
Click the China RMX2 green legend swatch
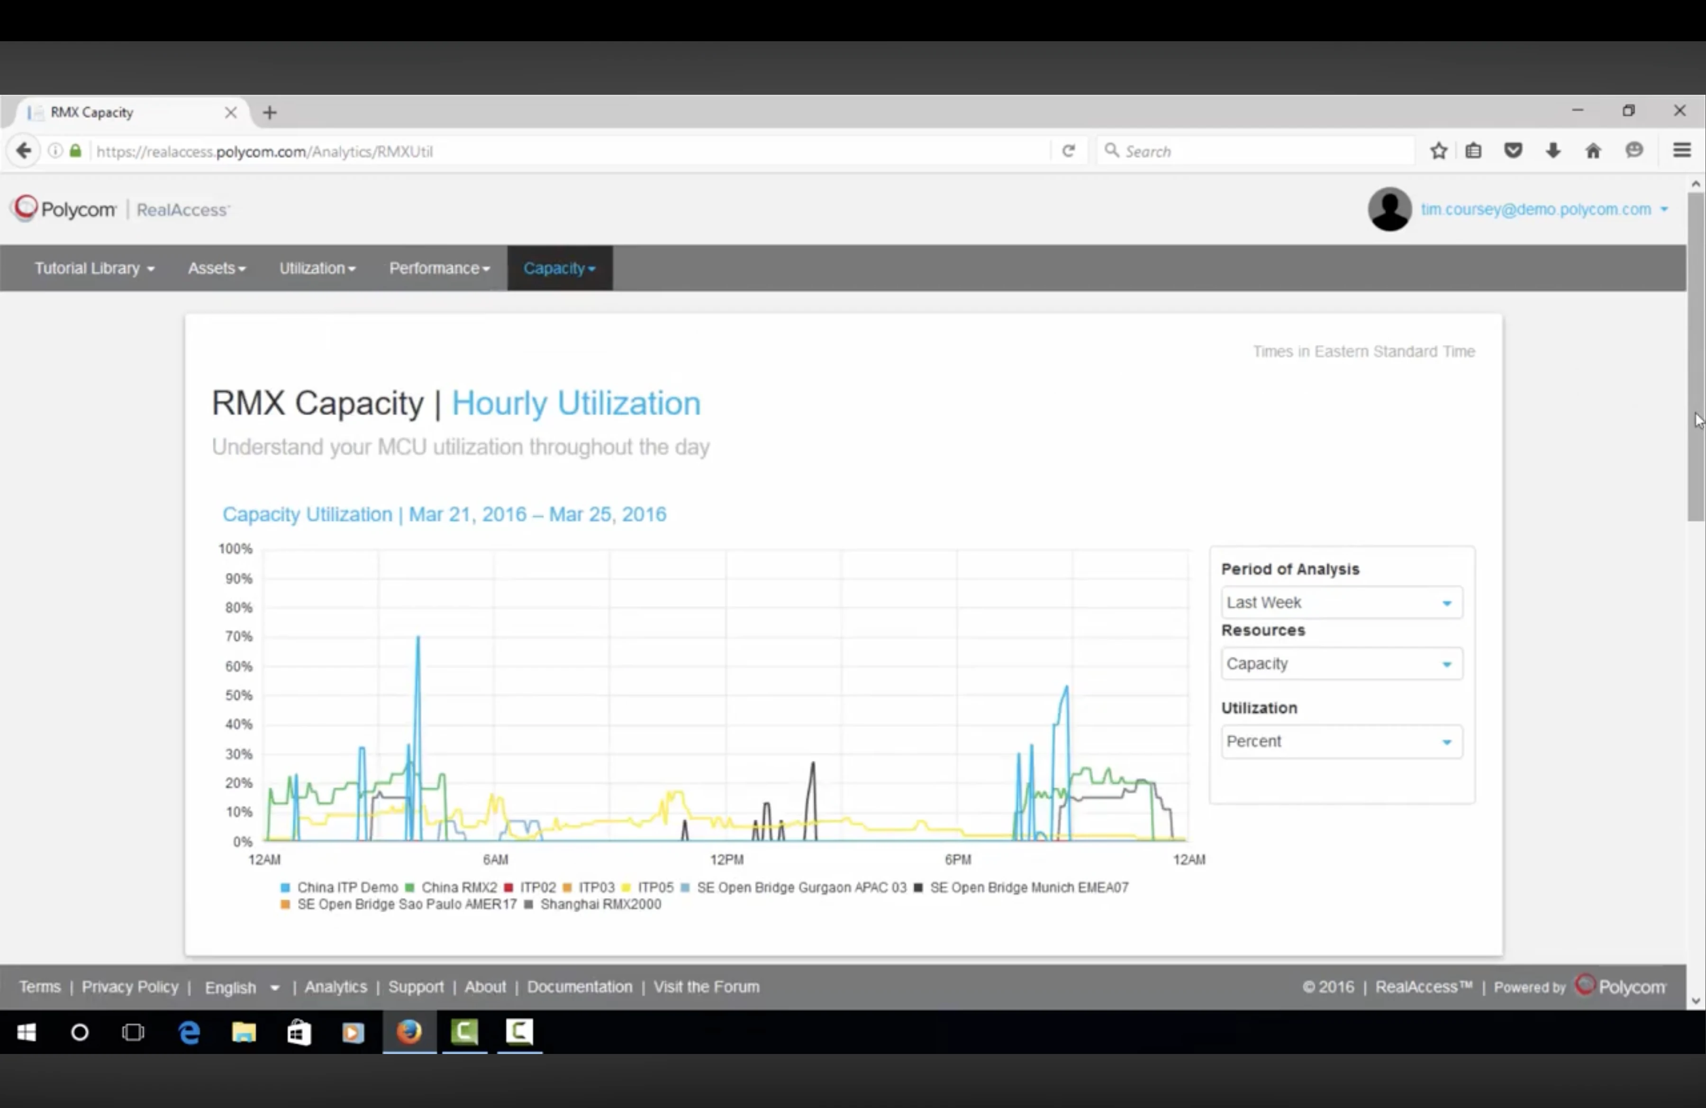click(410, 887)
